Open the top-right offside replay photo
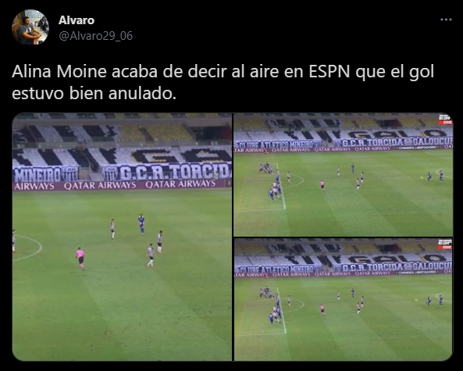Screen dimensions: 463x371 (x=343, y=175)
